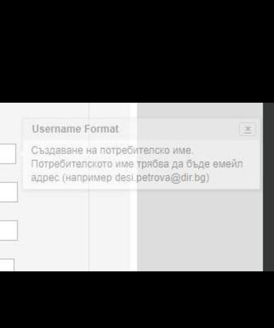Click the word 'например' in the tooltip
The height and width of the screenshot is (328, 274).
[x=87, y=178]
